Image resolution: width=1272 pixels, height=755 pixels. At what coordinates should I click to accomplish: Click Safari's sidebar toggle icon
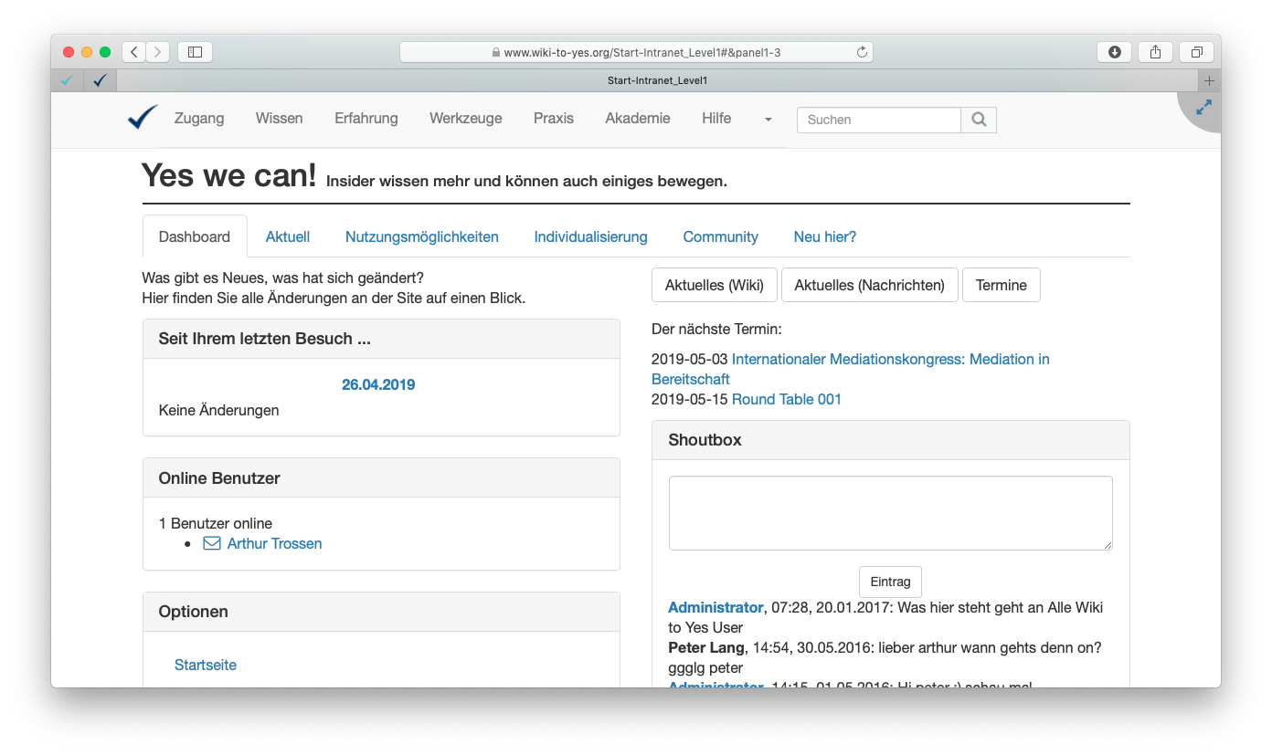tap(195, 52)
